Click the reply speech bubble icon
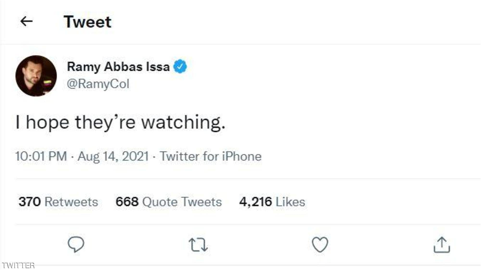The image size is (481, 270). [75, 244]
